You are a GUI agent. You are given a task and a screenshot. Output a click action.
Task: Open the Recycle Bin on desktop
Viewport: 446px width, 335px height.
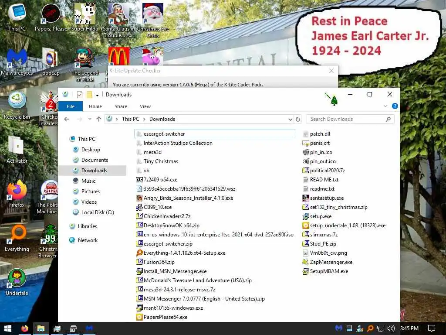pyautogui.click(x=17, y=106)
